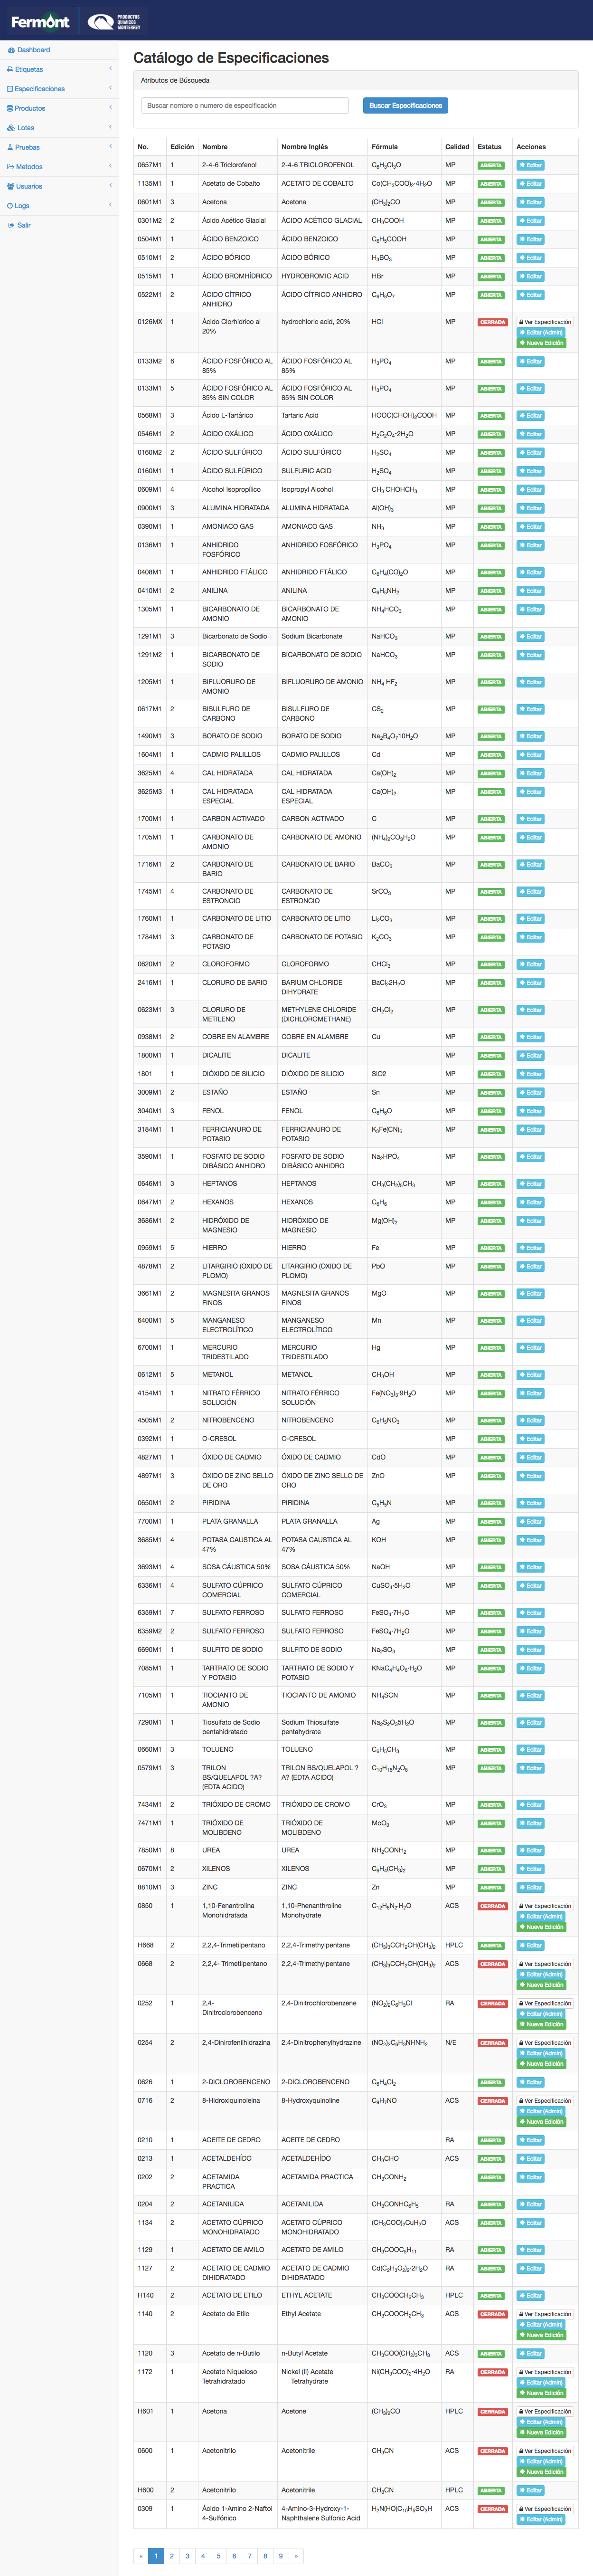Click lock icon for 0668 Ver Especificación

(521, 1964)
